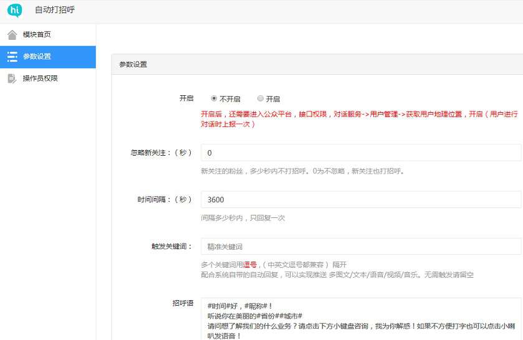
Task: Click inside the 招呼语 text area
Action: [361, 319]
